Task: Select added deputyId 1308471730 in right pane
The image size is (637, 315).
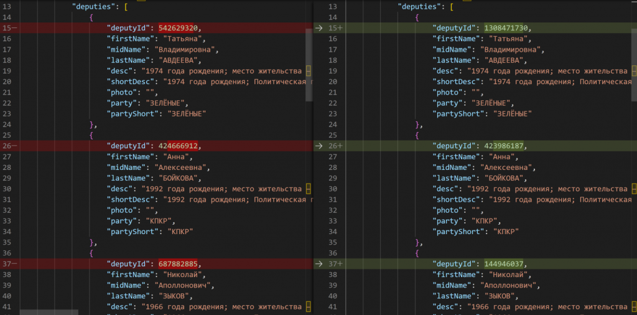Action: pos(506,28)
